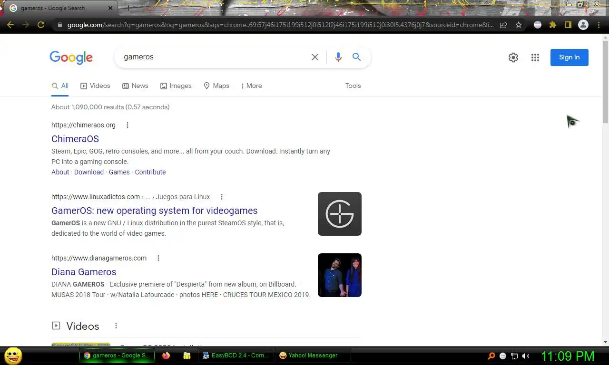This screenshot has width=609, height=365.
Task: Open ChimeraOS Download sitelink
Action: 89,172
